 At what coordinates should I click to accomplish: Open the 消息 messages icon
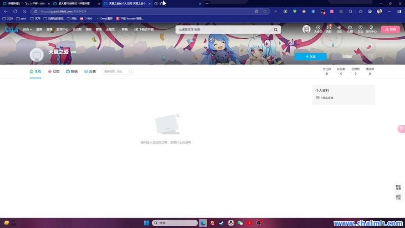(x=328, y=29)
